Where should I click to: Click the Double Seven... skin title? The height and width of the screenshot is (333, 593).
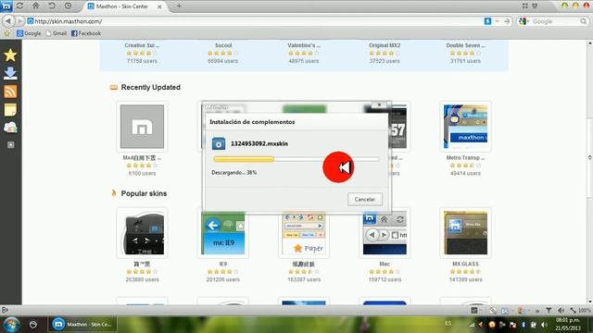pos(465,45)
